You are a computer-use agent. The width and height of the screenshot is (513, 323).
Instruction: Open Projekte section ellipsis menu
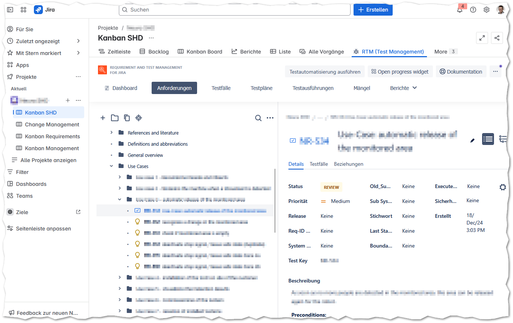pos(78,77)
